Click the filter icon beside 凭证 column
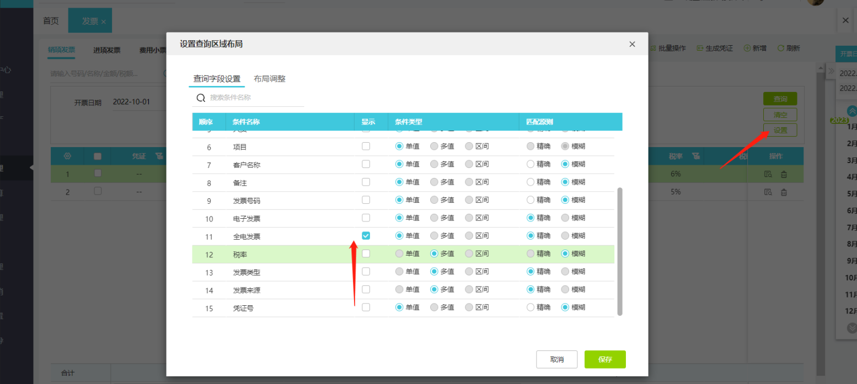857x384 pixels. pos(159,156)
